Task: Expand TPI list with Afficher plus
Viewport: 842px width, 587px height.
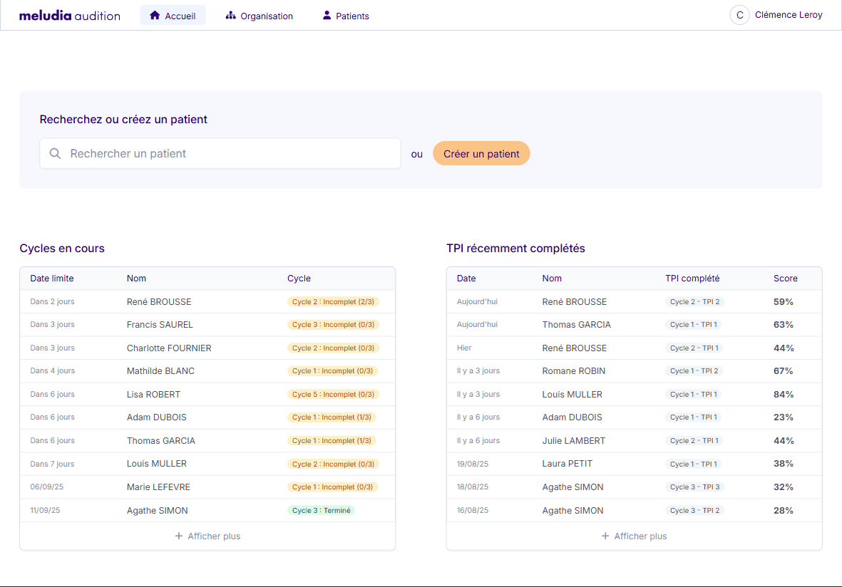Action: point(640,536)
